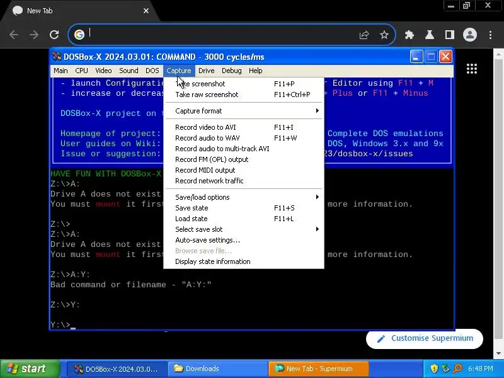The image size is (504, 378).
Task: Open the Sound menu
Action: pos(129,71)
